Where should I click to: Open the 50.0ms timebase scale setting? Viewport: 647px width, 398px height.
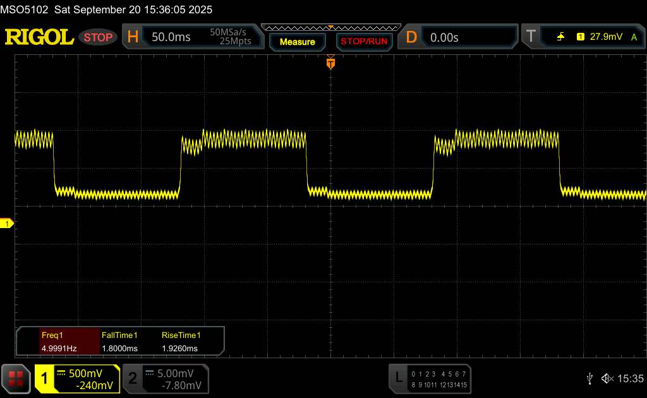click(171, 37)
